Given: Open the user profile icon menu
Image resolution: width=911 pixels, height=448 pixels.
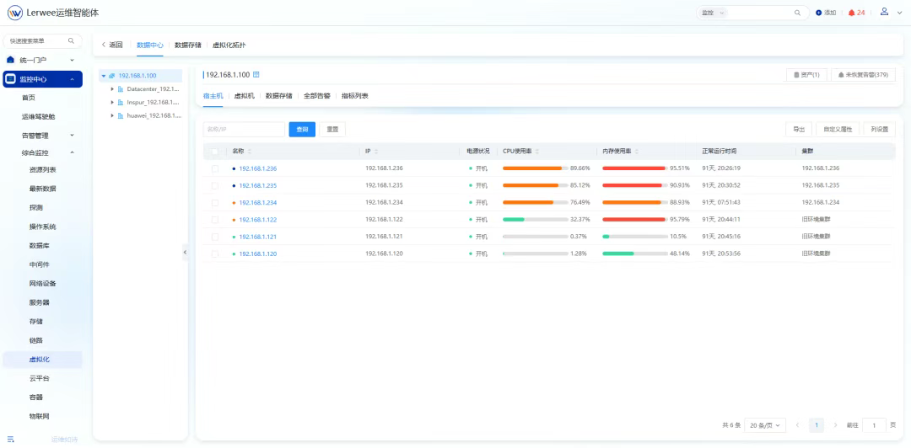Looking at the screenshot, I should click(x=884, y=12).
